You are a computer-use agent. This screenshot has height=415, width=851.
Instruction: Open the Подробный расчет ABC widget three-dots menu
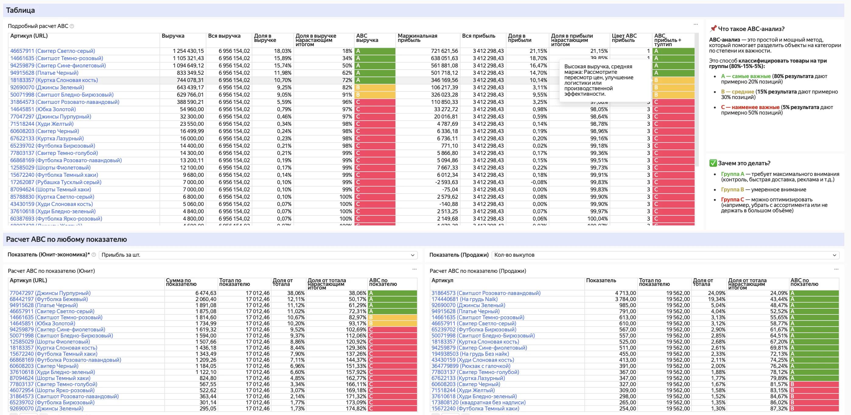(x=696, y=24)
